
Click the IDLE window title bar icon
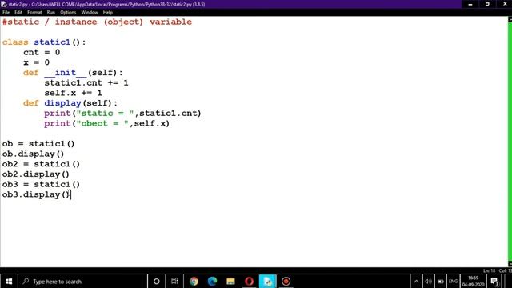coord(3,4)
